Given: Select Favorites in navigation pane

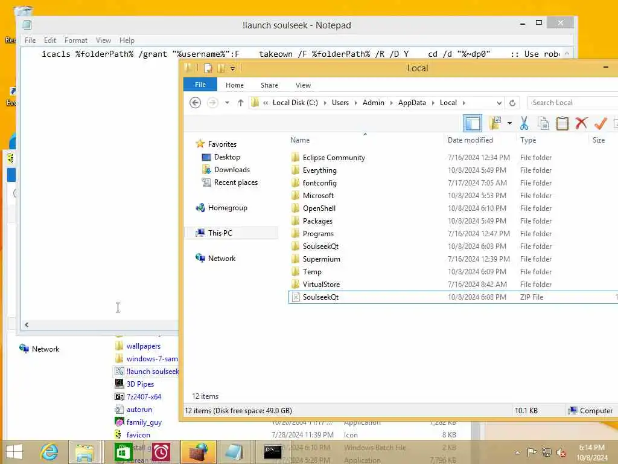Looking at the screenshot, I should (222, 144).
